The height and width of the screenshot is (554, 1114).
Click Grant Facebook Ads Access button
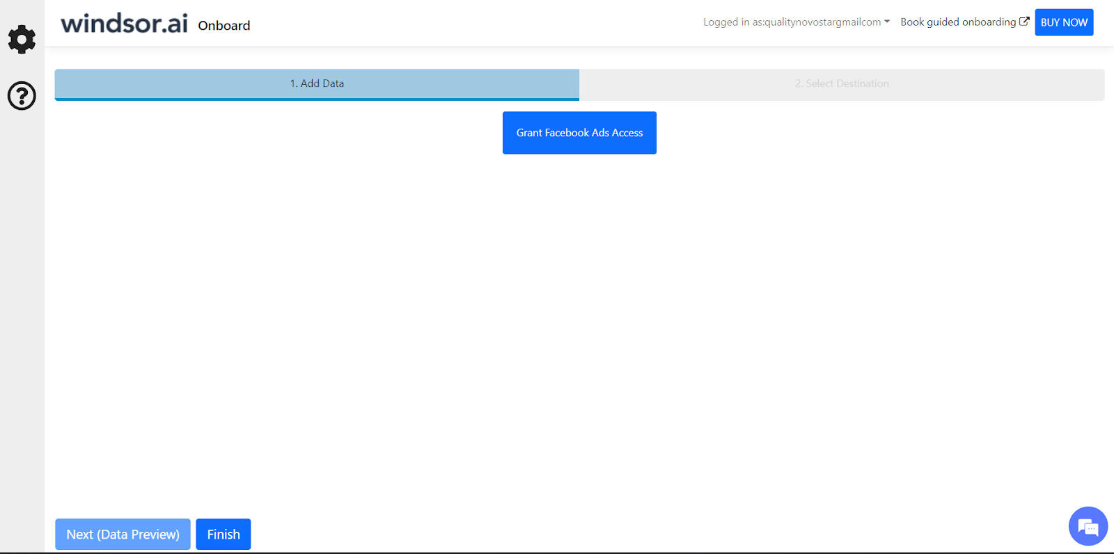579,133
